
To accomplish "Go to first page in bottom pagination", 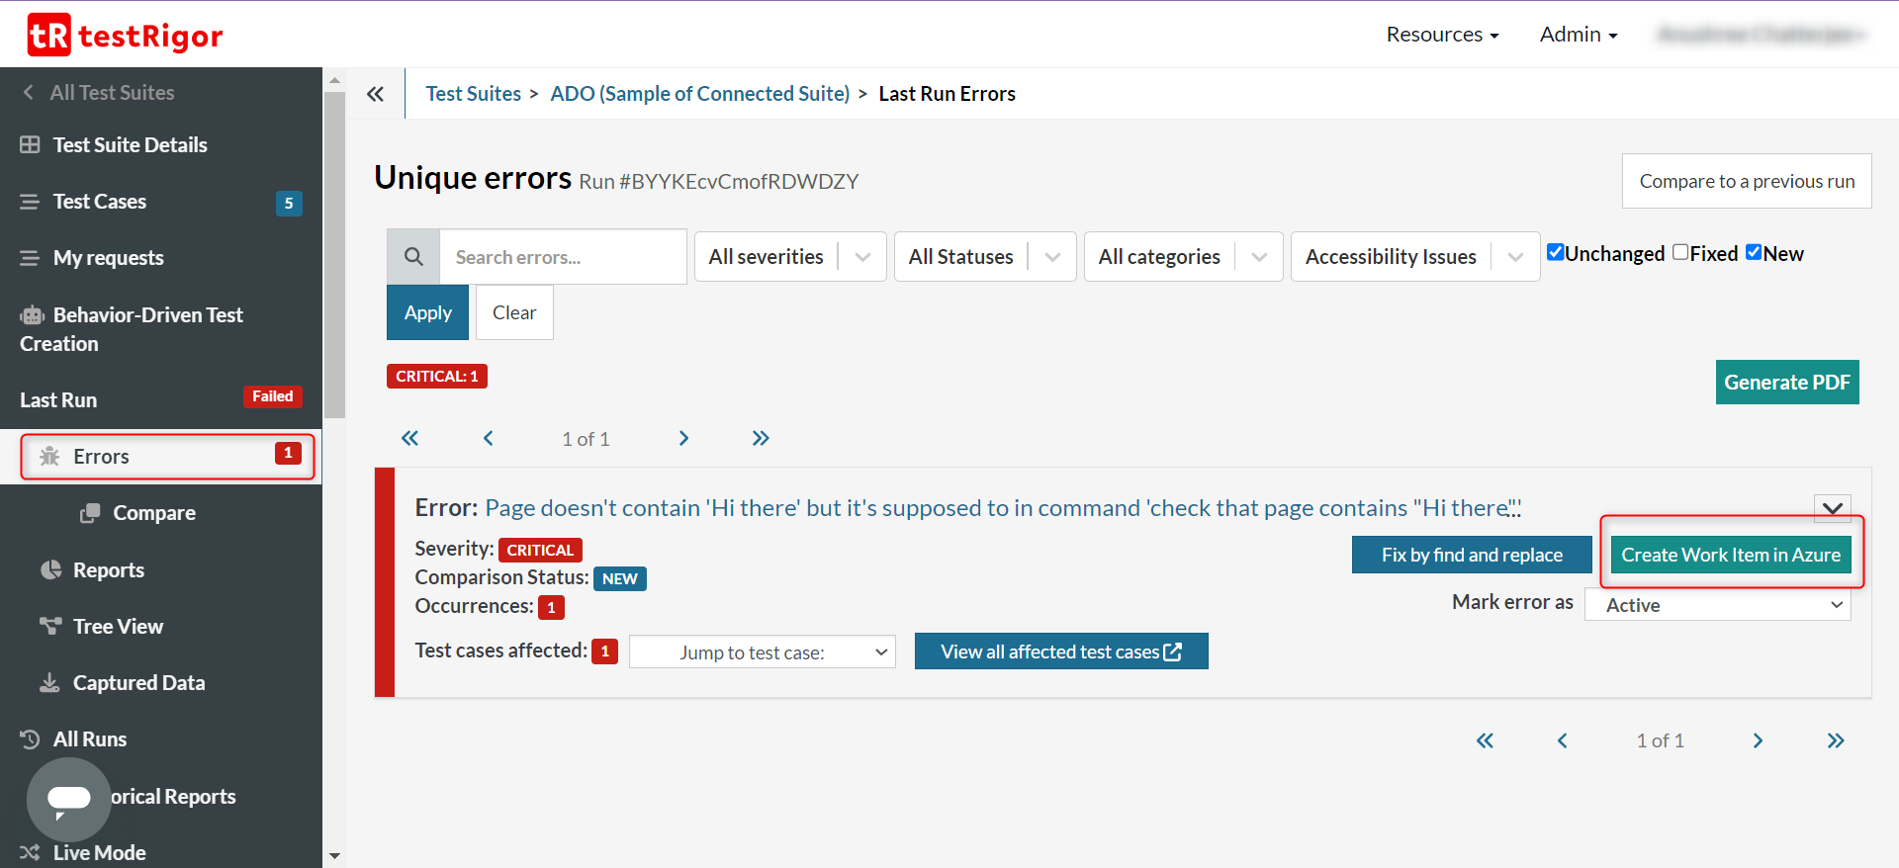I will click(x=1485, y=740).
